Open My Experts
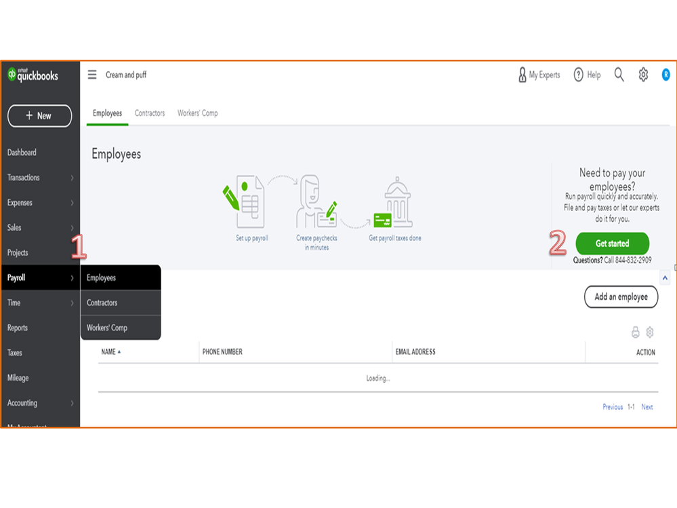Screen dimensions: 677x508 pos(539,75)
